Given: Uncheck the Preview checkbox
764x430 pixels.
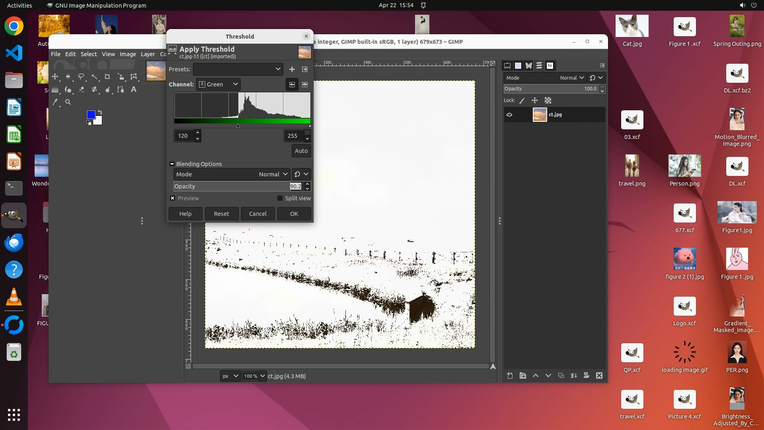Looking at the screenshot, I should pyautogui.click(x=173, y=198).
